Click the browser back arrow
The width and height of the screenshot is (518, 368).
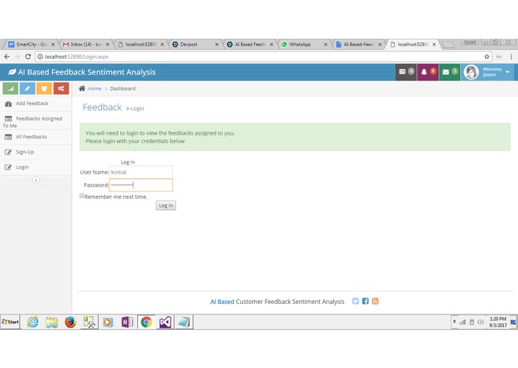click(7, 57)
